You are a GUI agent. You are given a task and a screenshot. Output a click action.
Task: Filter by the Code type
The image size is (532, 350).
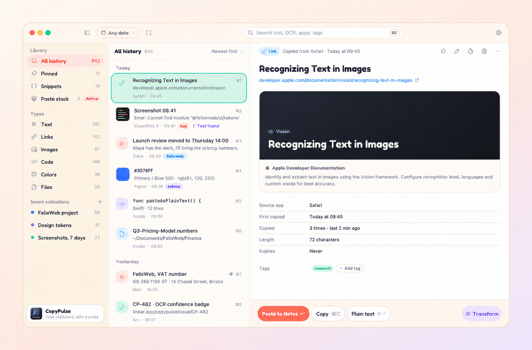coord(65,162)
